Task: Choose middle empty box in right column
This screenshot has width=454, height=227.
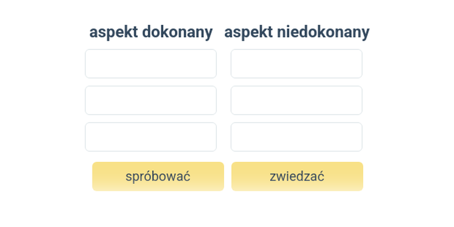Action: tap(296, 100)
